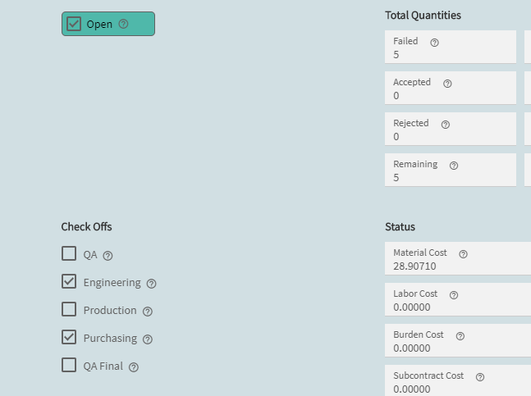Click help icon next to Subcontract Cost
531x396 pixels.
(x=480, y=376)
